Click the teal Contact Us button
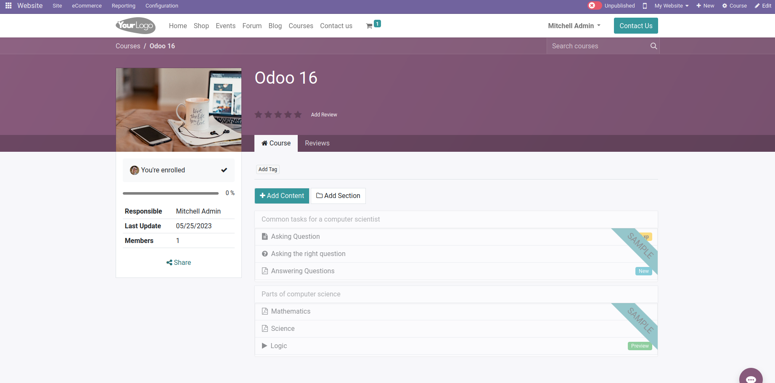 [x=636, y=26]
